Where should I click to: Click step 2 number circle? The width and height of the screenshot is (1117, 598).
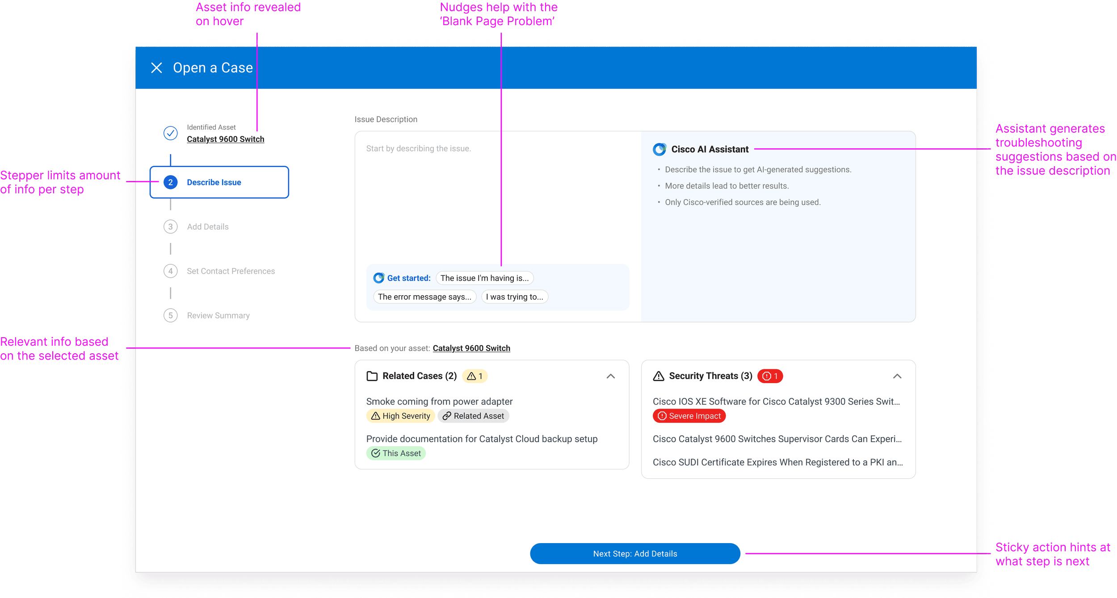tap(170, 182)
